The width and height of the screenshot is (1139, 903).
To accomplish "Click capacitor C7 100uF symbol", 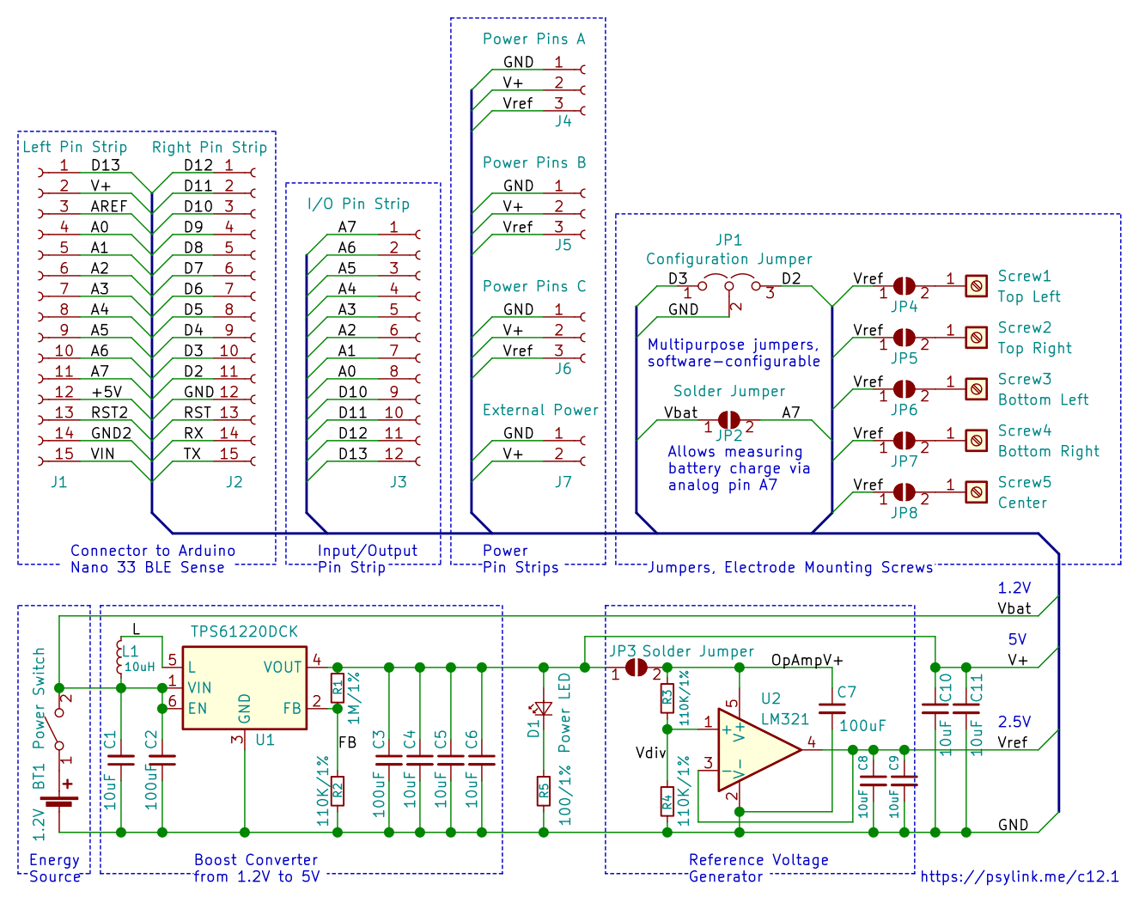I will click(x=832, y=709).
